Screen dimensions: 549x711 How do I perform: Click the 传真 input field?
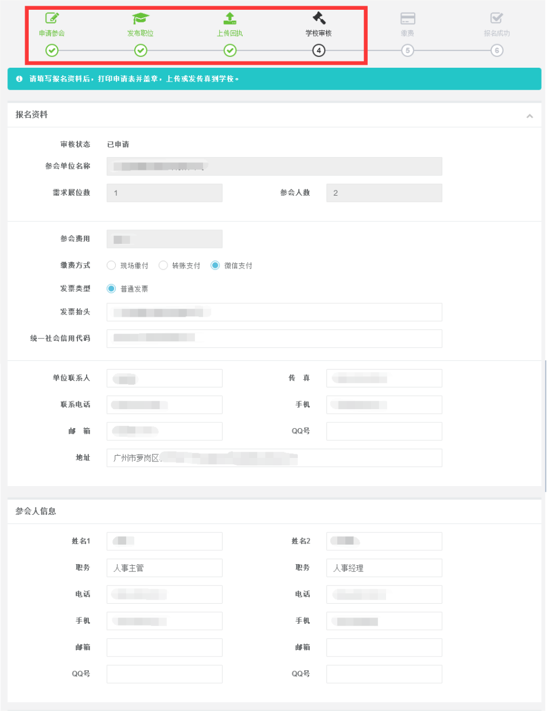(384, 378)
